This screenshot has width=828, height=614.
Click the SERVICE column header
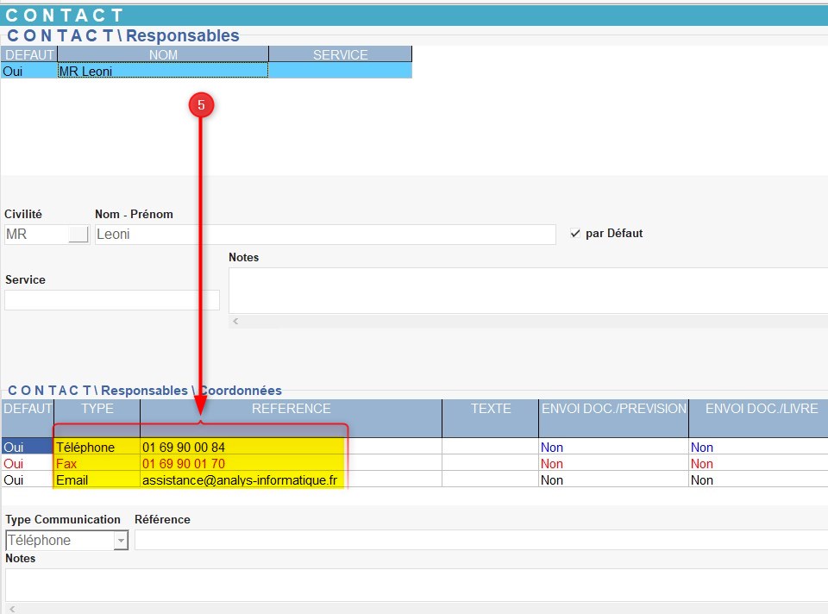[340, 55]
